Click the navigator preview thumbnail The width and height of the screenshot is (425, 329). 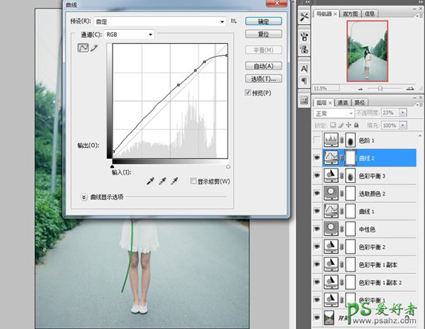[x=367, y=50]
